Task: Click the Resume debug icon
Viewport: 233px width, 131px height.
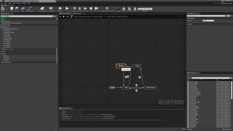Action: coord(75,9)
